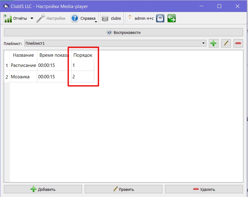Click the Удалить button
Screen dimensions: 248x197
coord(204,189)
